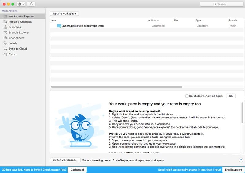Screen dimensions: 245x173
Task: Click the Labels tag icon
Action: click(x=5, y=43)
